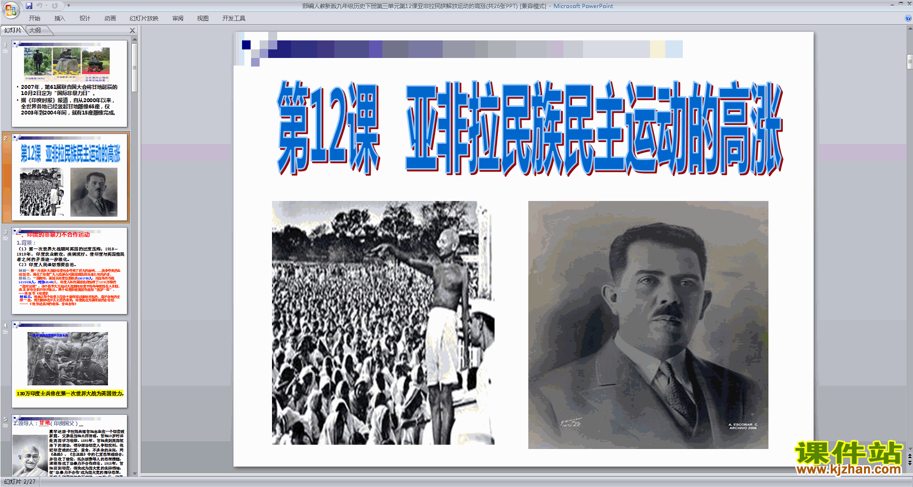Select slide 2 thumbnail with lesson title
Image resolution: width=913 pixels, height=487 pixels.
pos(69,177)
